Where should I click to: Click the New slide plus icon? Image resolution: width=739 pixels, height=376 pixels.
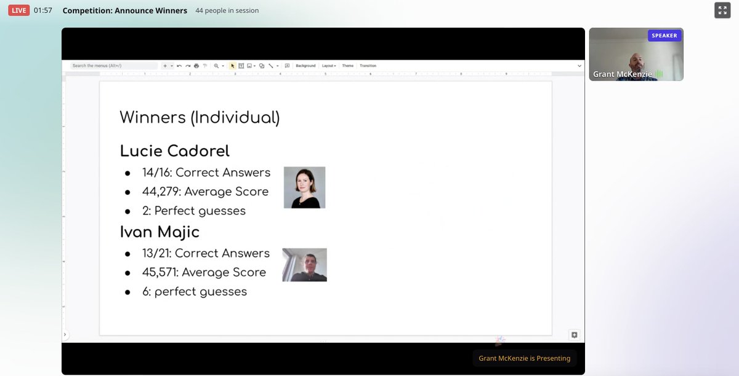pos(164,66)
